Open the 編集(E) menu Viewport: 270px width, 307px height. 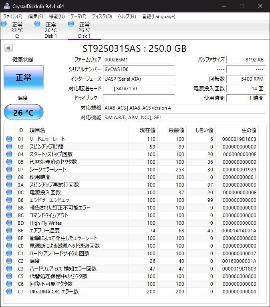pyautogui.click(x=36, y=16)
